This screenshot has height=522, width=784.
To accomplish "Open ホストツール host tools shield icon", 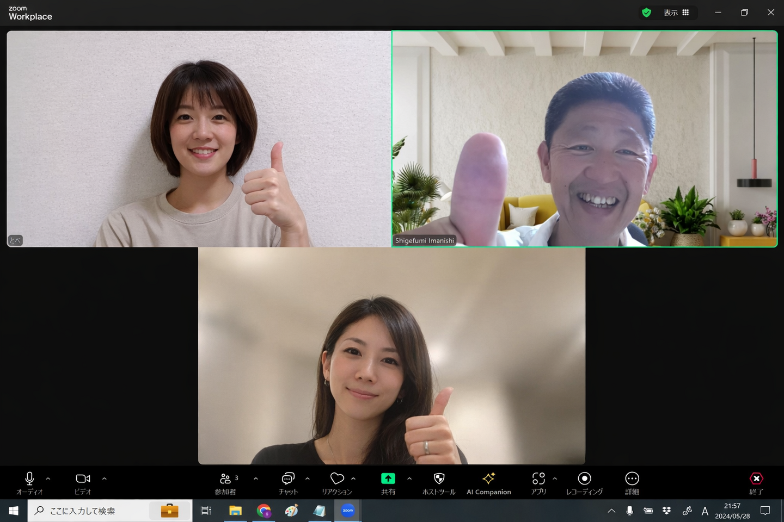I will pos(439,482).
